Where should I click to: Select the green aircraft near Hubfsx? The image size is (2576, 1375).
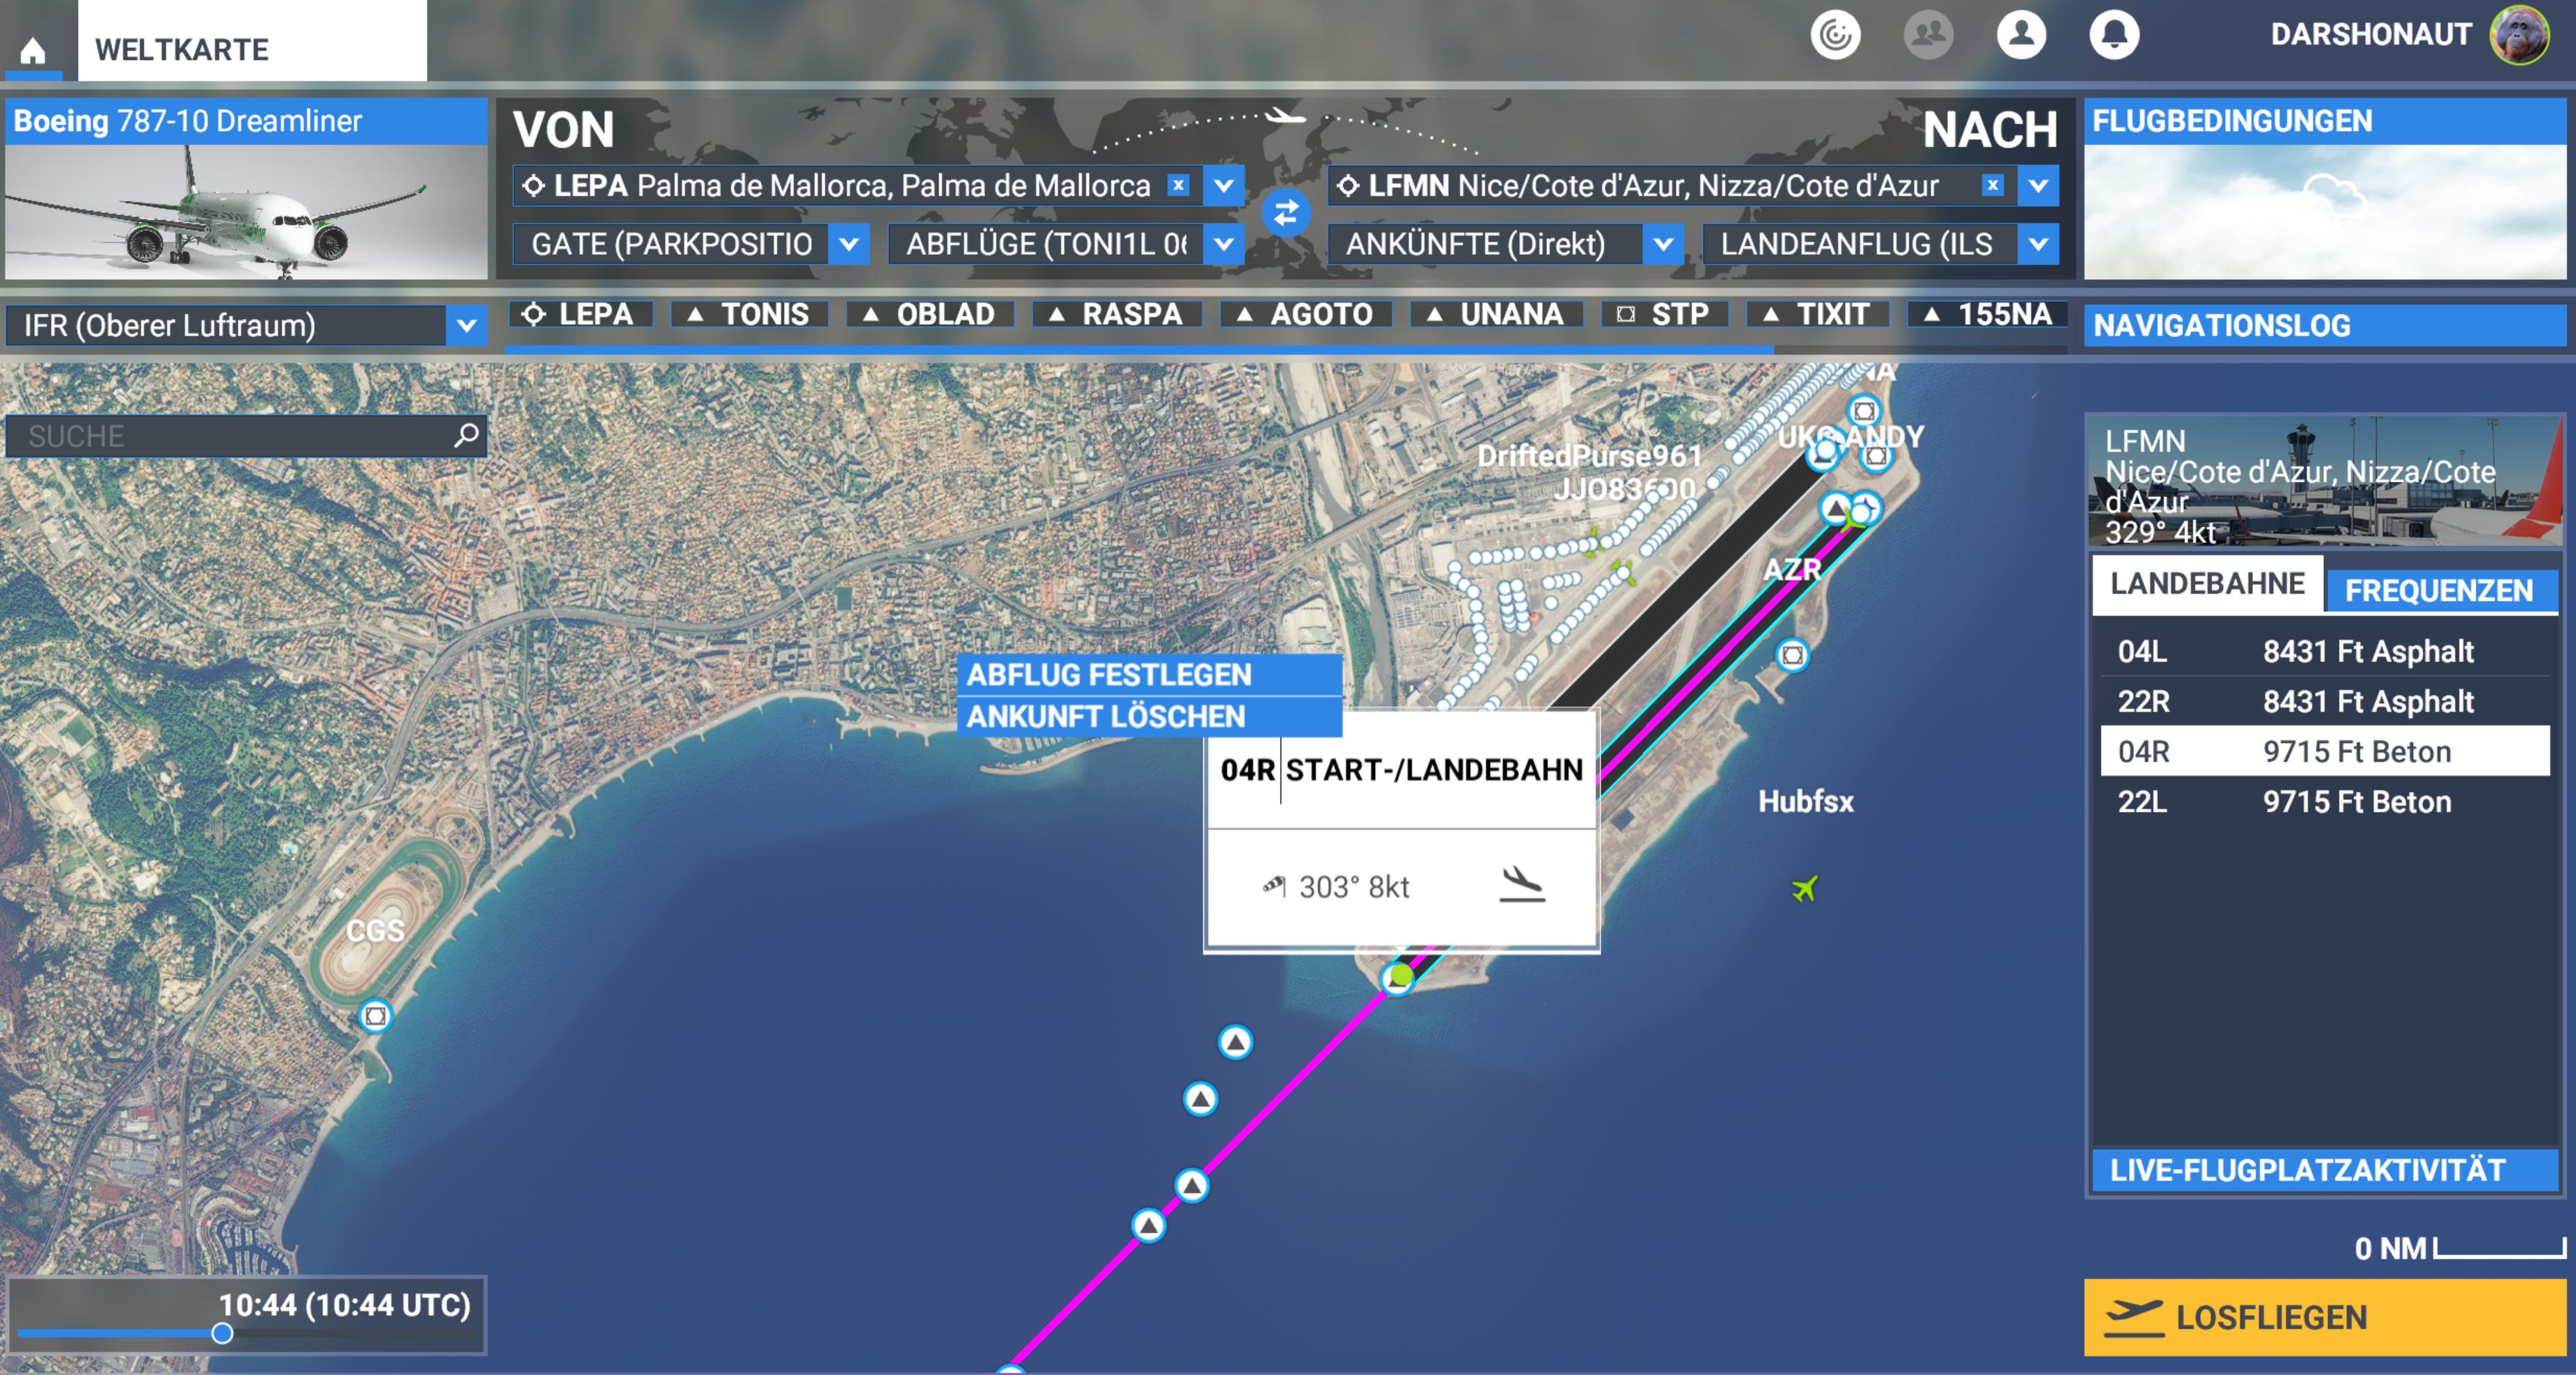click(x=1805, y=888)
